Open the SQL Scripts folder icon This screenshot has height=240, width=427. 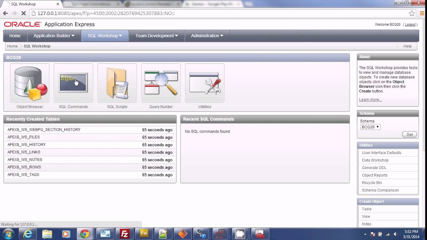(x=117, y=83)
